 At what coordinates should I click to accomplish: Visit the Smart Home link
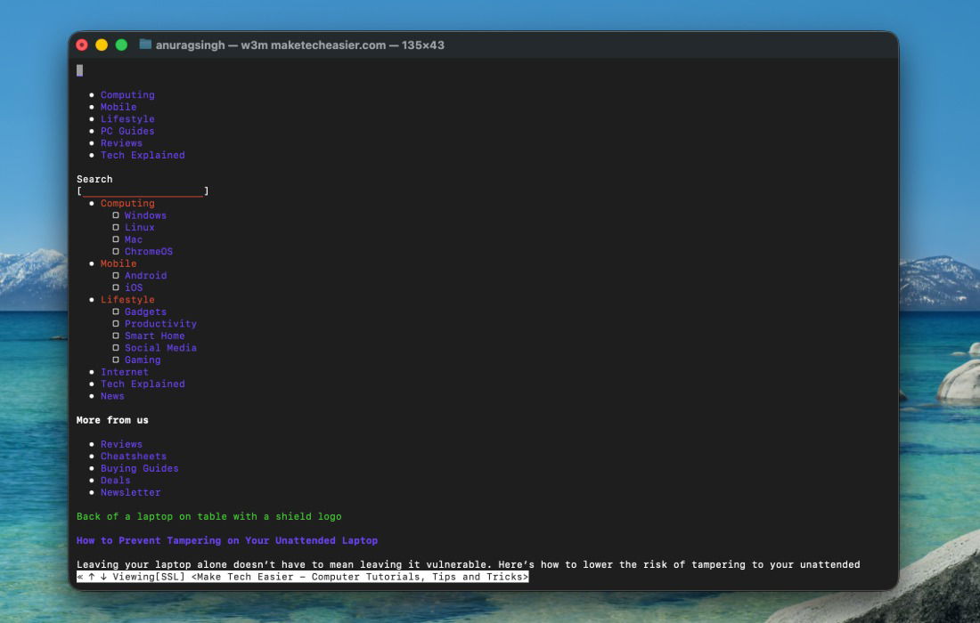pyautogui.click(x=154, y=336)
